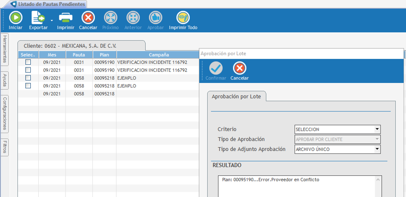Click the Exportar icon
406x197 pixels.
coord(38,18)
